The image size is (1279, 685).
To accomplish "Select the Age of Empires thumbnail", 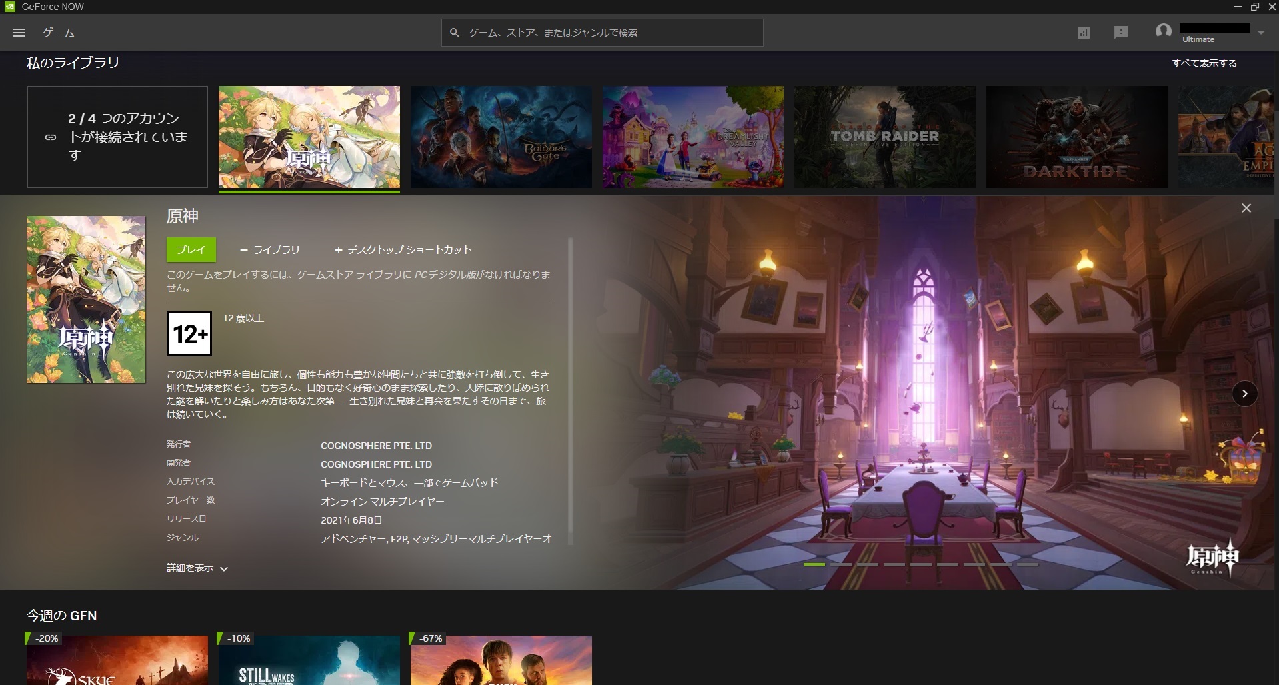I will pyautogui.click(x=1226, y=137).
